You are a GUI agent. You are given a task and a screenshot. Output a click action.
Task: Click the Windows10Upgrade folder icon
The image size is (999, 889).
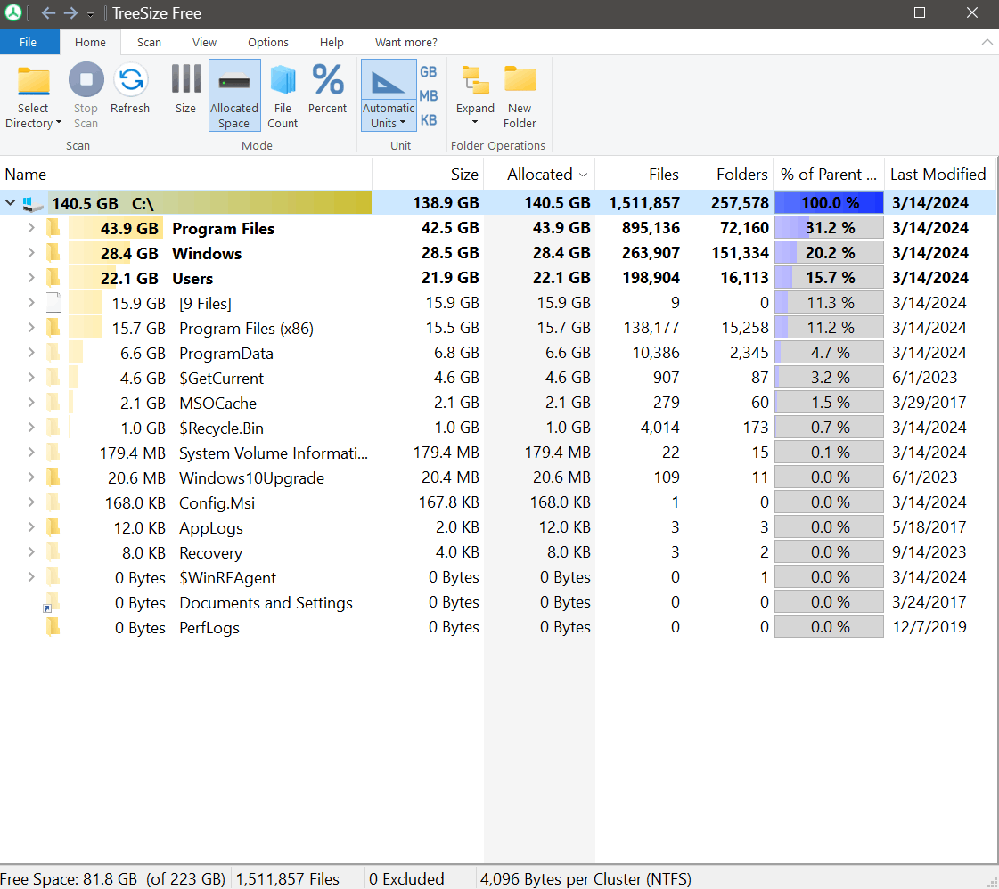click(53, 477)
